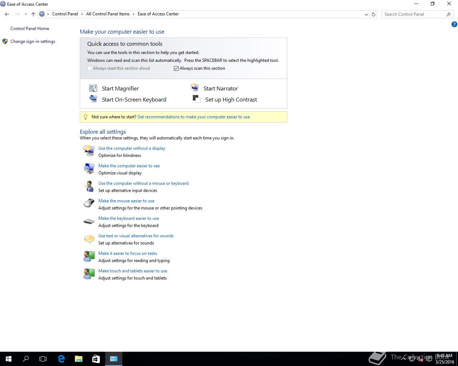Viewport: 458px width, 366px height.
Task: Click the icon beside Make touch and tablets easier to use
Action: tap(89, 273)
